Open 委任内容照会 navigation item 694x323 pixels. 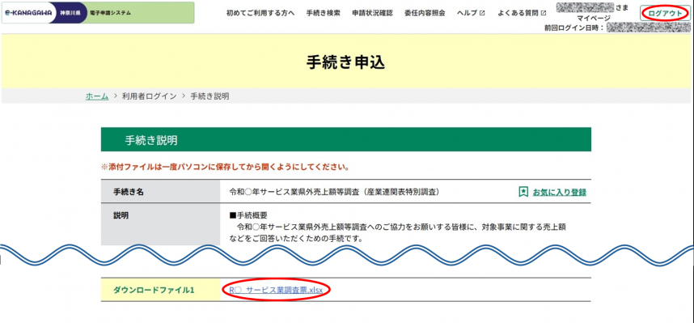[x=425, y=13]
